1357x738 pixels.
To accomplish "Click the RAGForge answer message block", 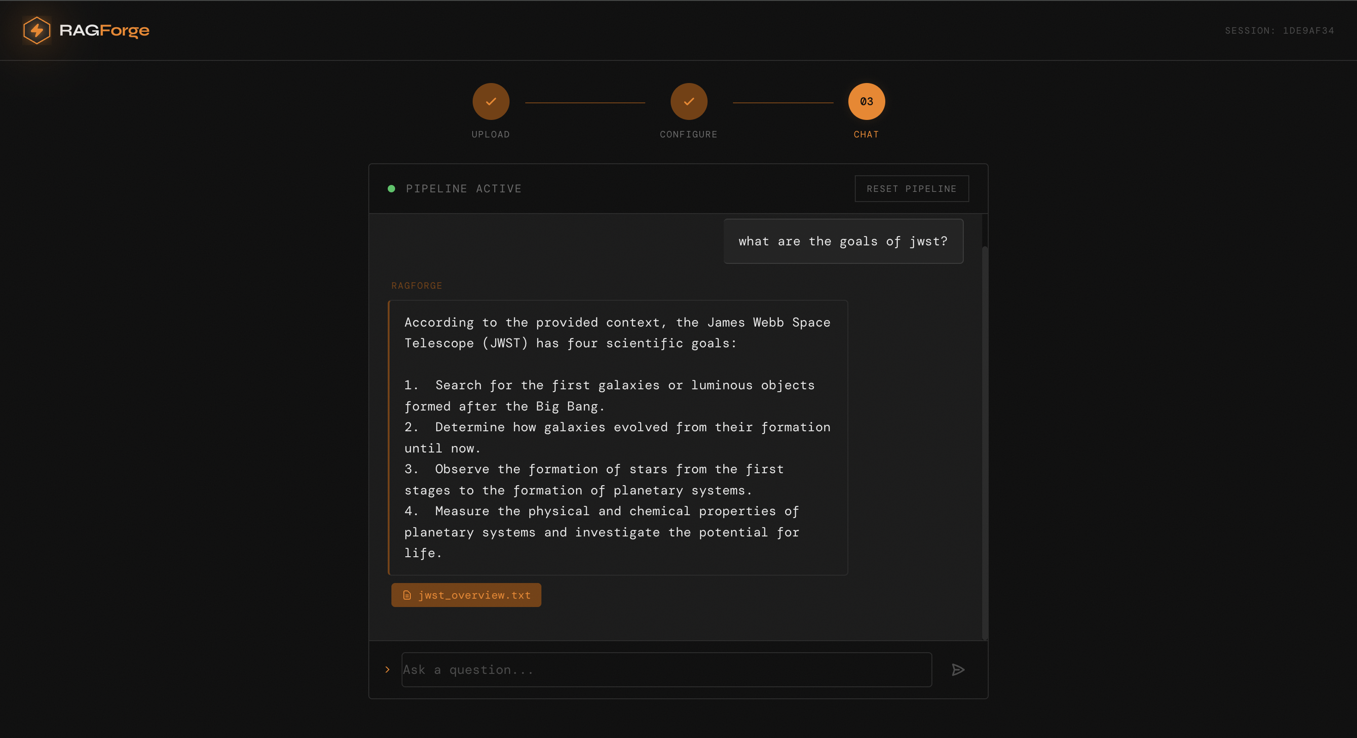I will click(x=618, y=437).
